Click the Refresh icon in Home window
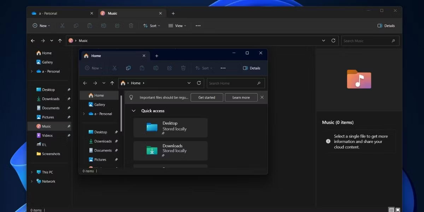 [199, 83]
